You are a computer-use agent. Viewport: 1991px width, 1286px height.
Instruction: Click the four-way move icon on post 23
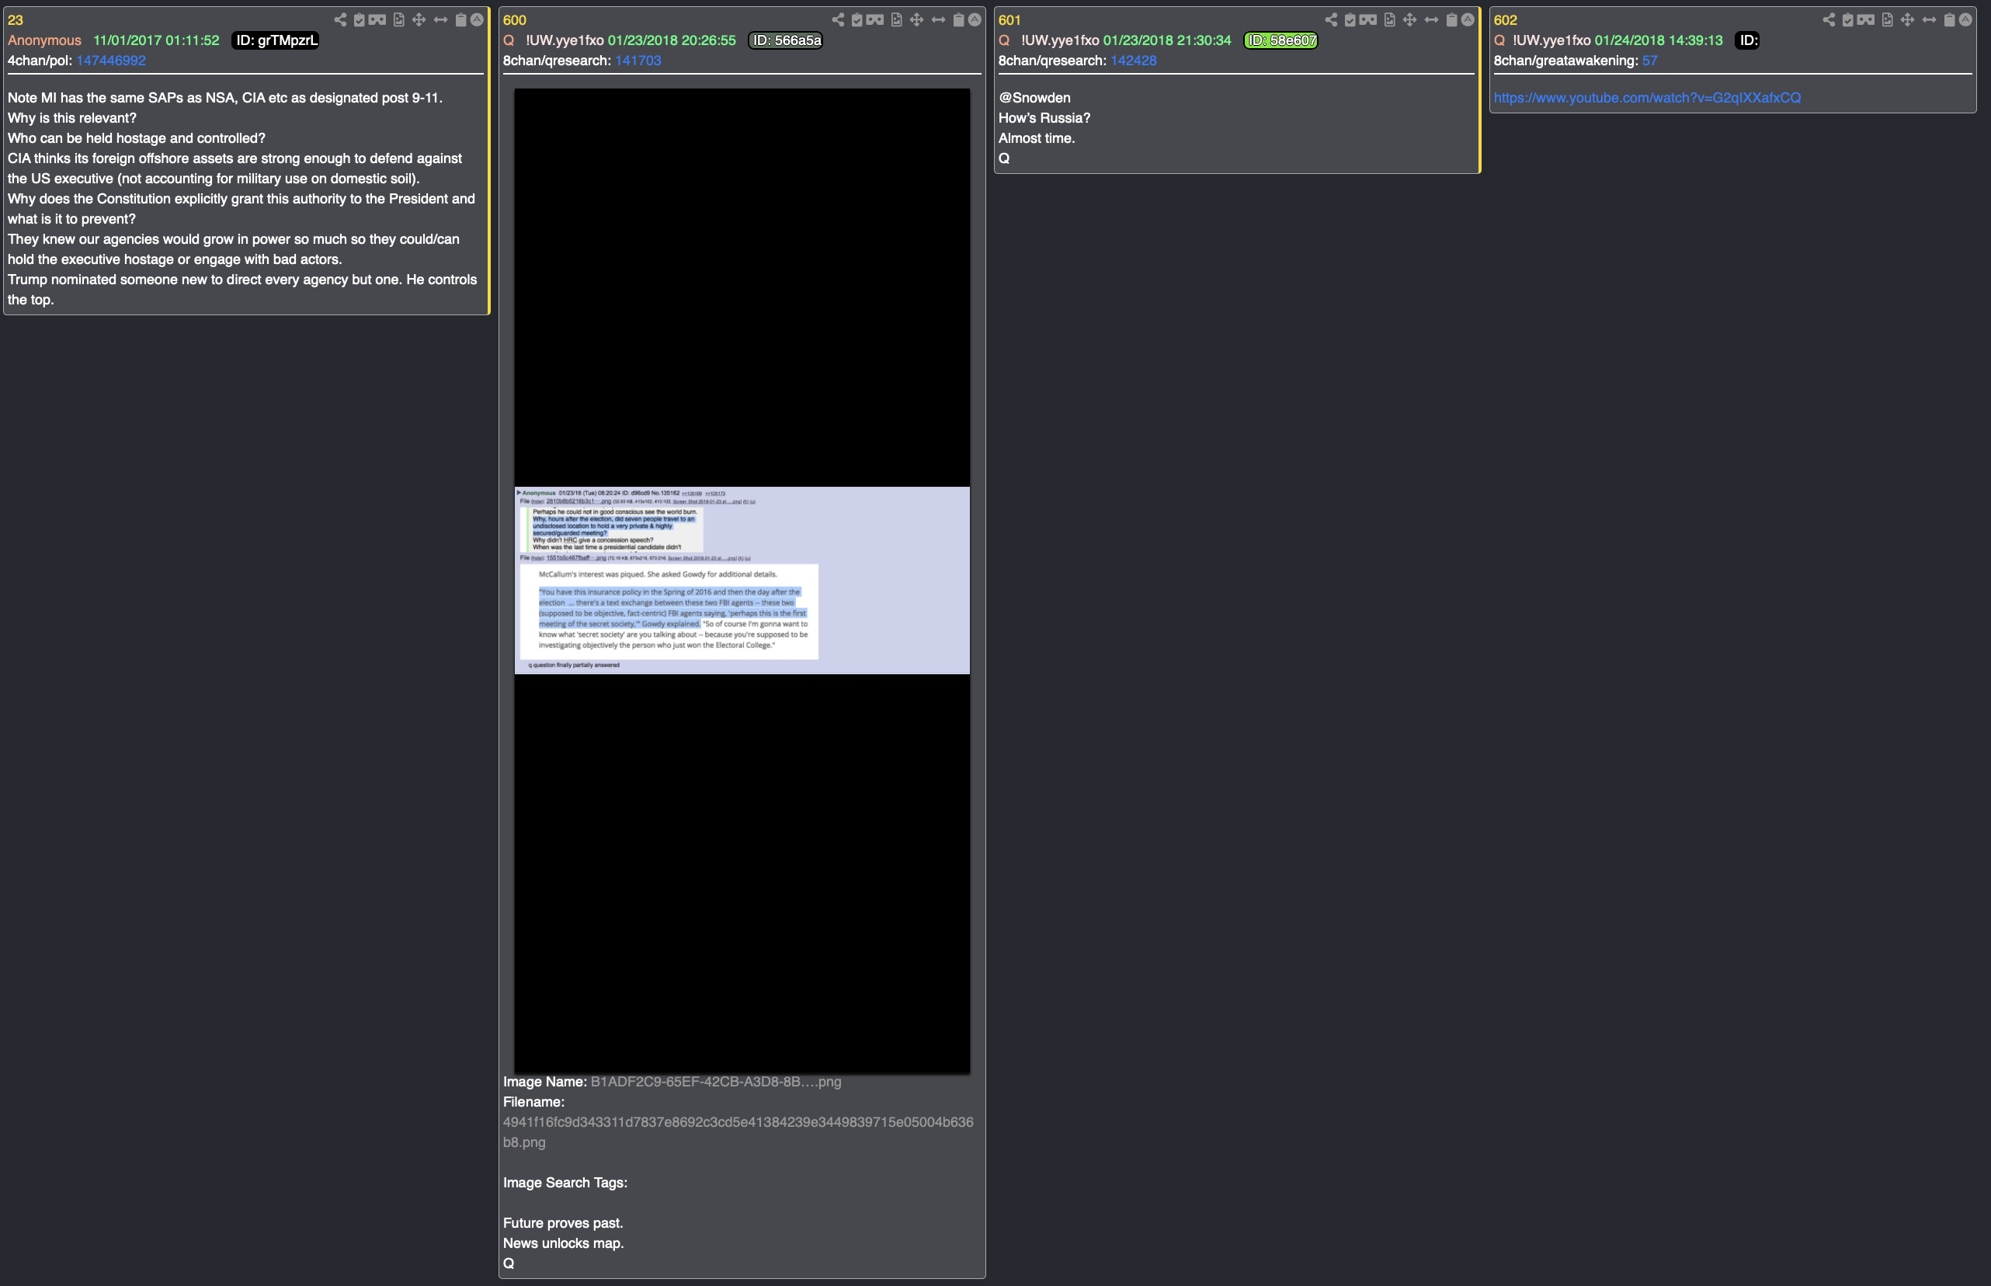(419, 19)
